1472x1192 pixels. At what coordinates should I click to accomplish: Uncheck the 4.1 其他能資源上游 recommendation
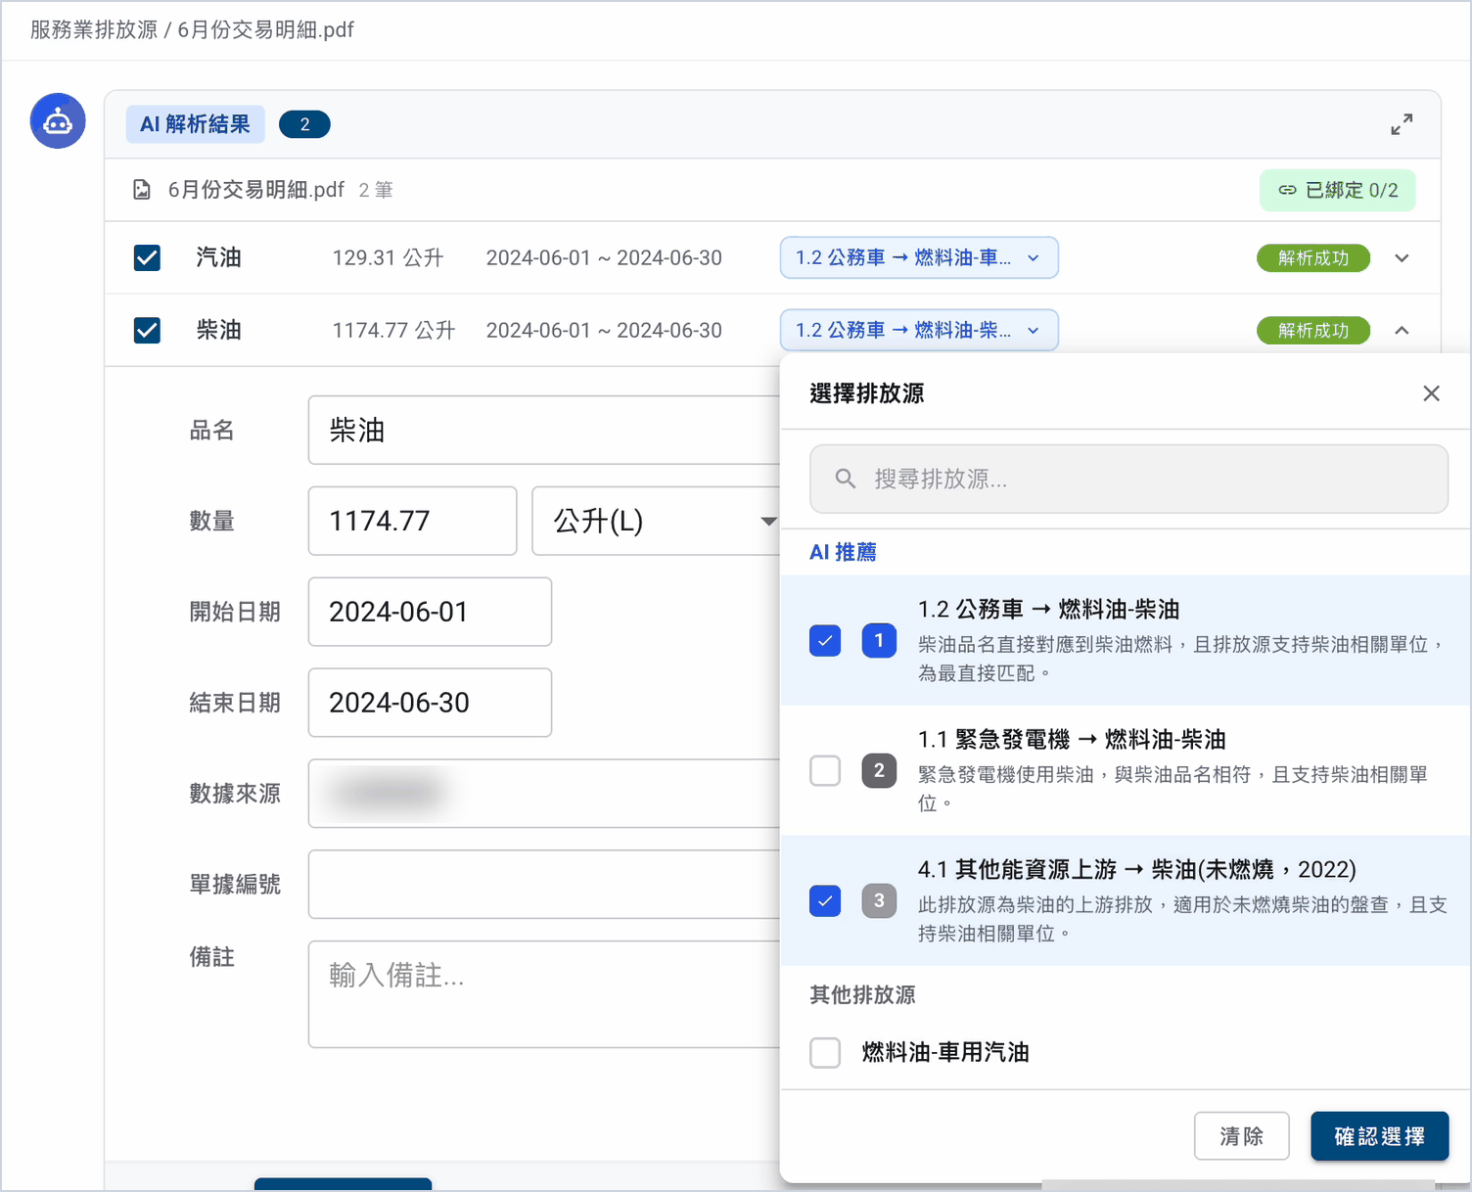click(825, 901)
